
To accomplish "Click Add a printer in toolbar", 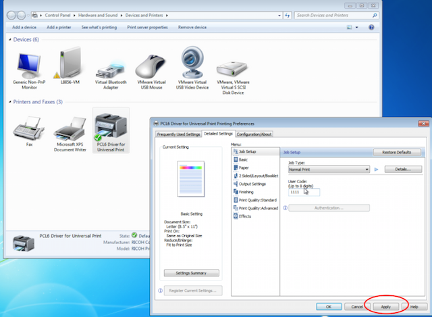I will tap(59, 27).
